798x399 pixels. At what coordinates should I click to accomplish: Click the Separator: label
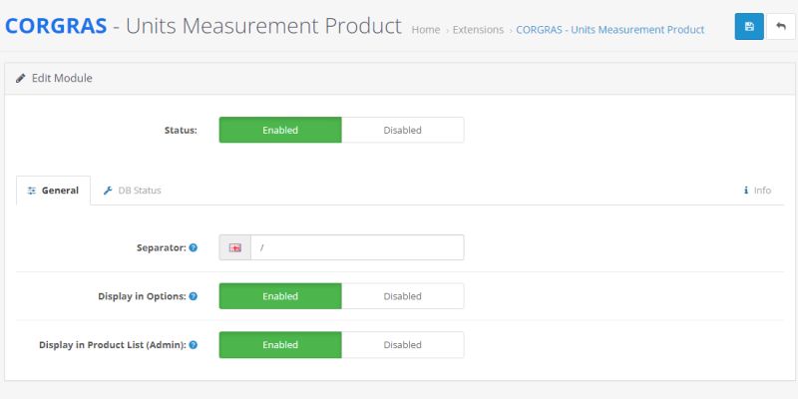162,247
